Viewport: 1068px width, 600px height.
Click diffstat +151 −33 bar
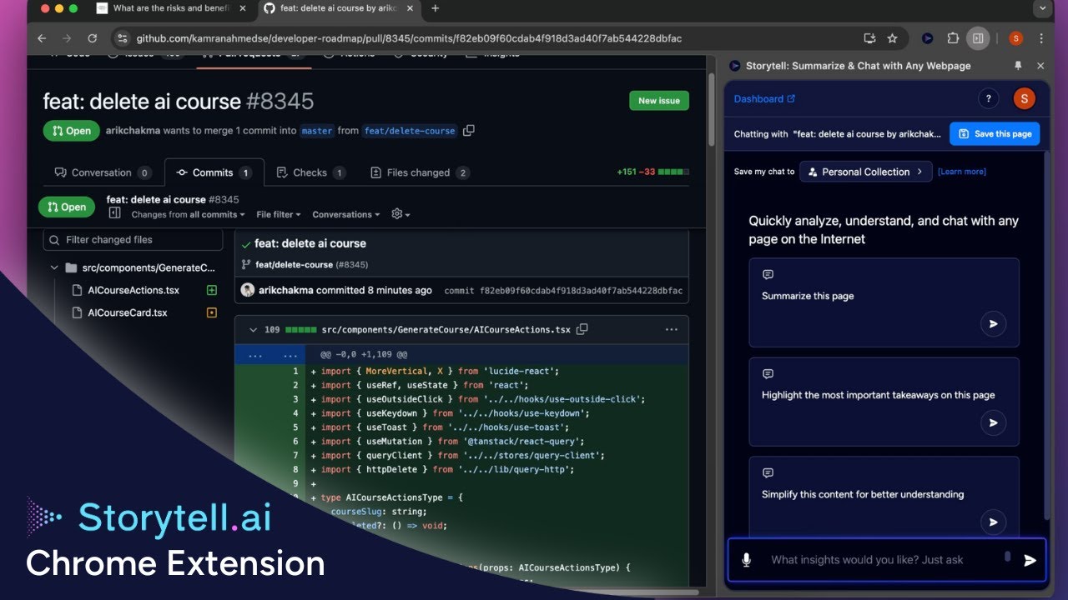click(x=652, y=172)
